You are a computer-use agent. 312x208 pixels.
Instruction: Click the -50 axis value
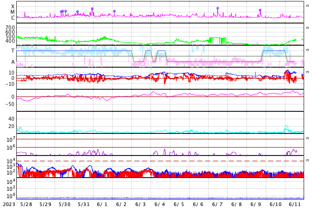click(x=10, y=104)
